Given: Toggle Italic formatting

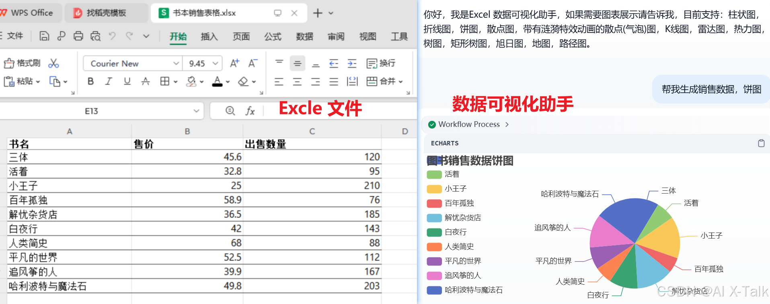Looking at the screenshot, I should [x=109, y=82].
